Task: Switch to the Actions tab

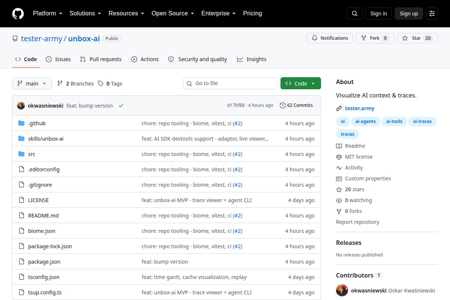Action: pyautogui.click(x=145, y=59)
